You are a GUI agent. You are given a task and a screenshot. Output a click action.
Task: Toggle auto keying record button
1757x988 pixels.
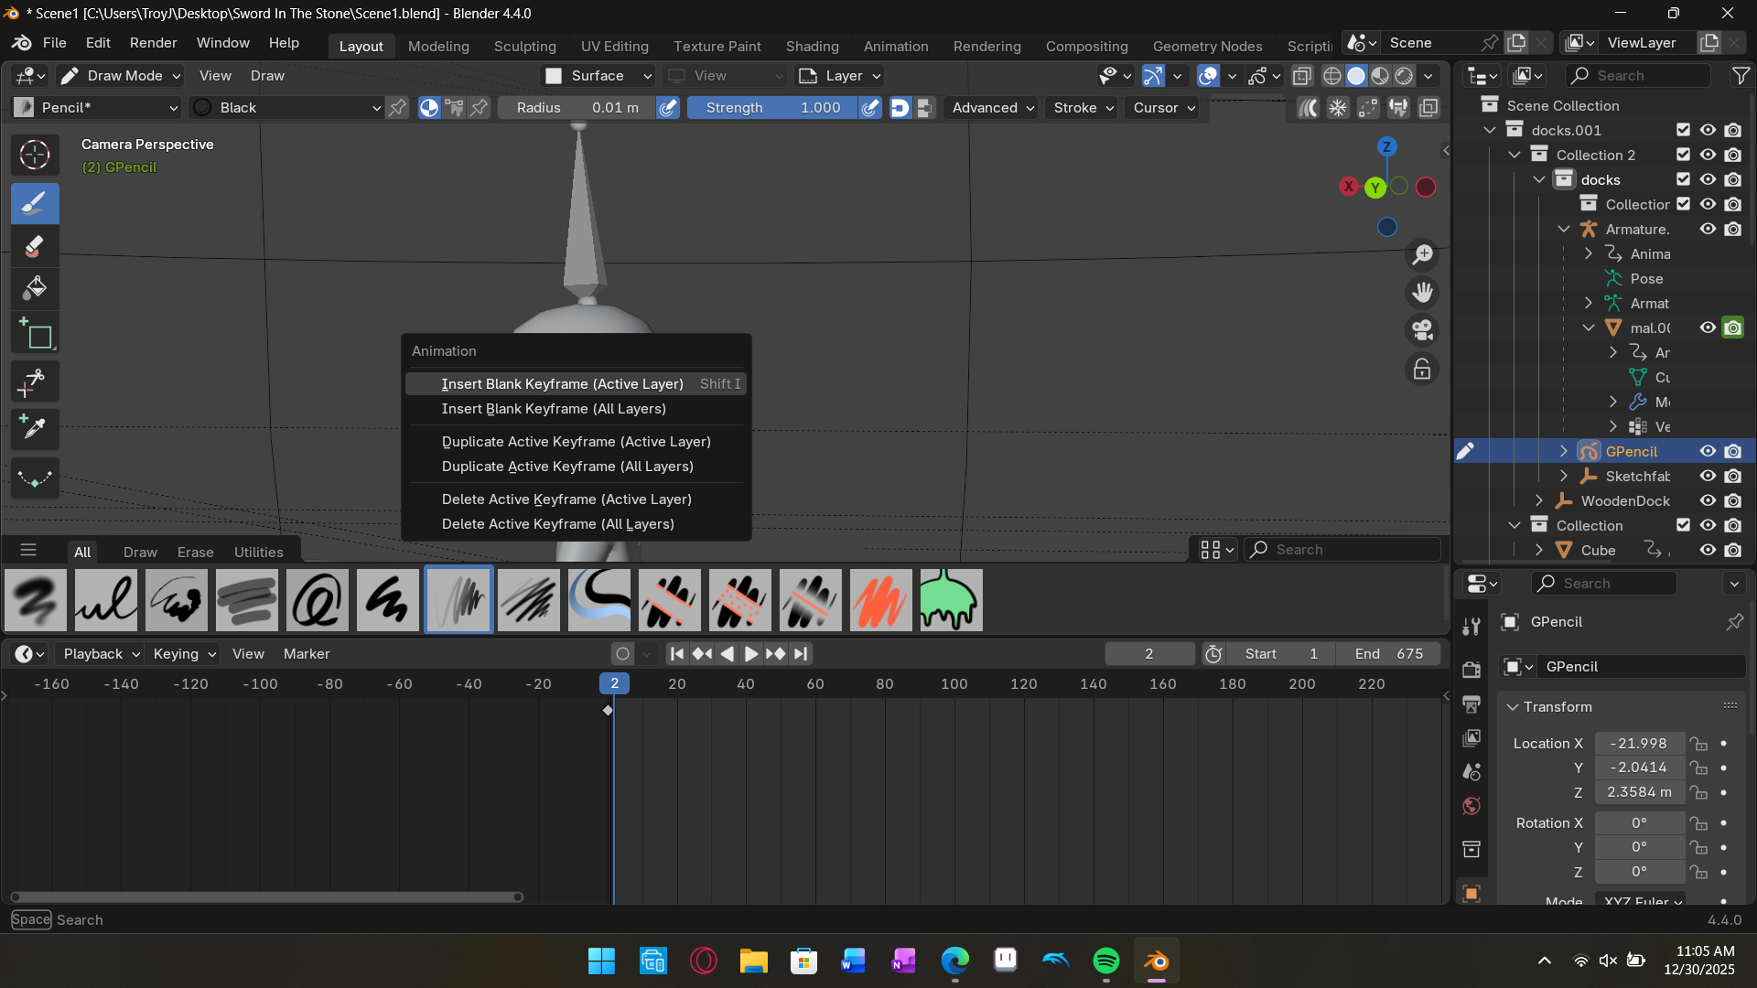622,653
